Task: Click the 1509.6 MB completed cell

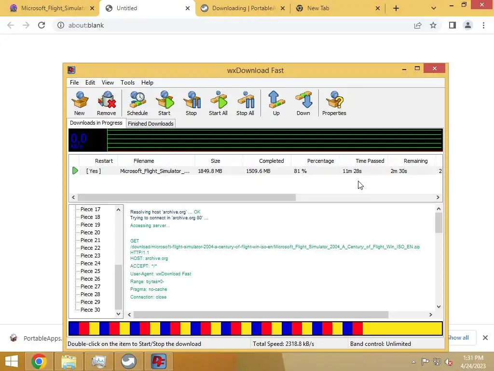Action: pos(258,171)
